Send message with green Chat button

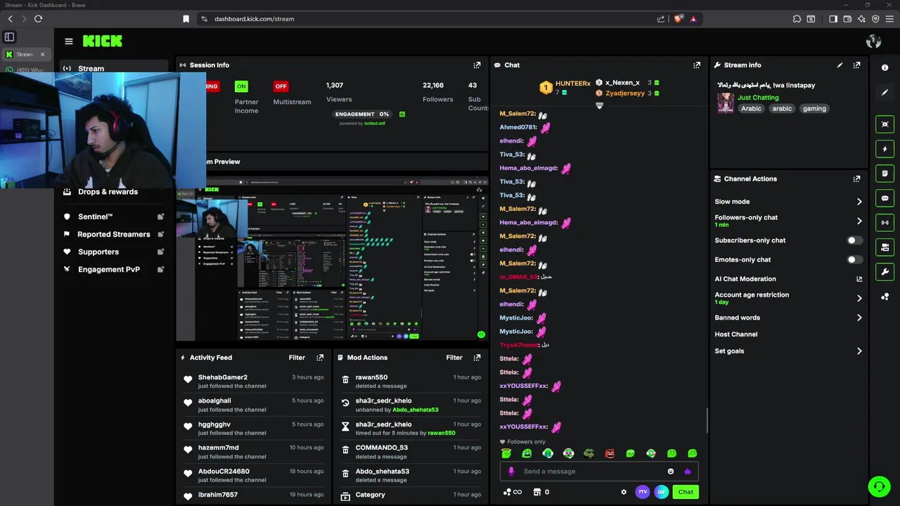(686, 492)
